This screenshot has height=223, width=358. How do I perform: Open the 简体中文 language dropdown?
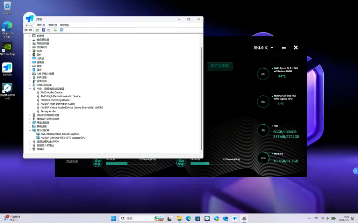pyautogui.click(x=264, y=48)
